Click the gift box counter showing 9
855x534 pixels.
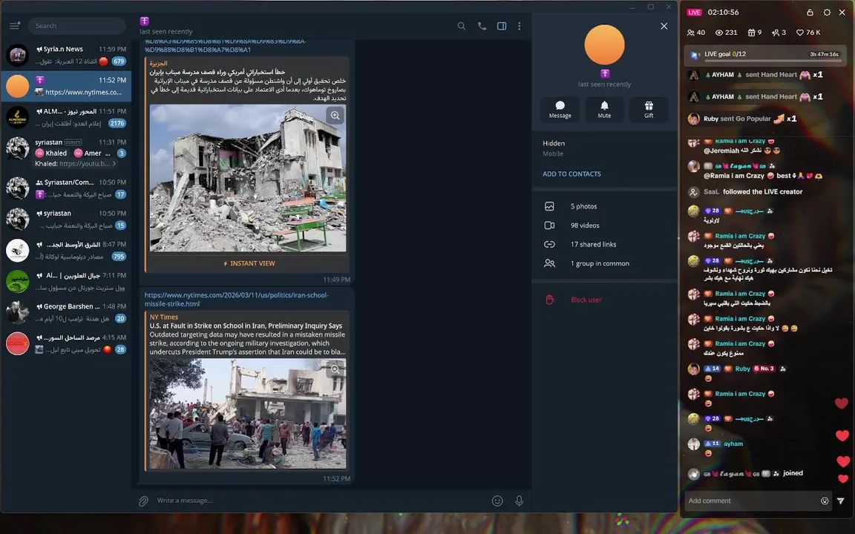755,33
